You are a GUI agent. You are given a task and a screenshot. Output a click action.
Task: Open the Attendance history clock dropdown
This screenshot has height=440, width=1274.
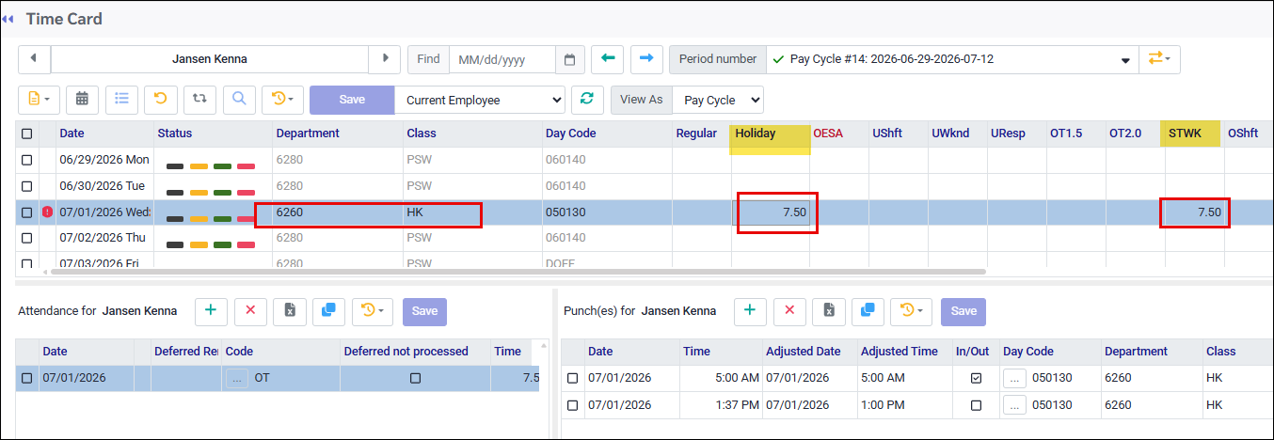pos(373,311)
